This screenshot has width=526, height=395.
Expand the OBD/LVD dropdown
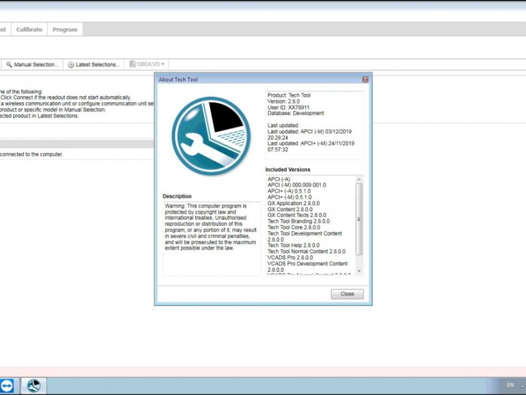click(147, 64)
